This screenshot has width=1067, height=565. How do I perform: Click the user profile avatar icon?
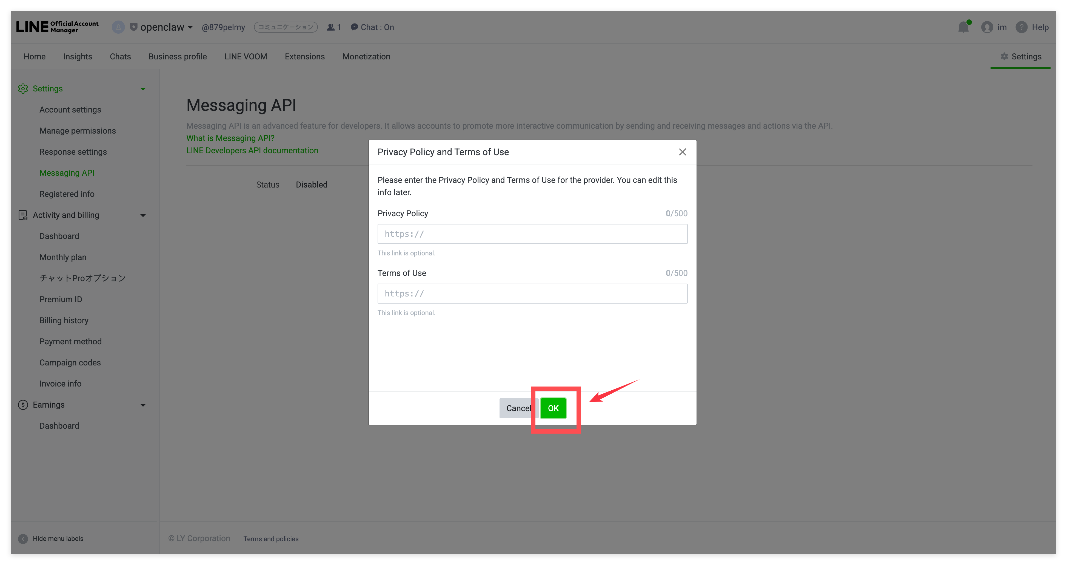coord(987,27)
